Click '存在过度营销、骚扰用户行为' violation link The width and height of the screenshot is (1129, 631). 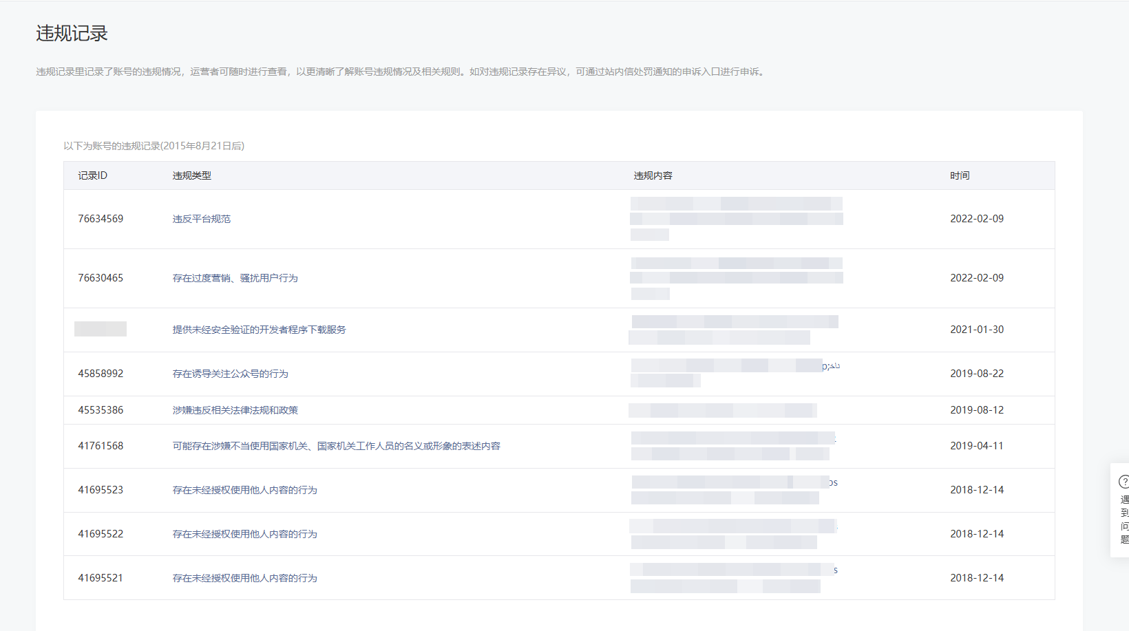(235, 278)
